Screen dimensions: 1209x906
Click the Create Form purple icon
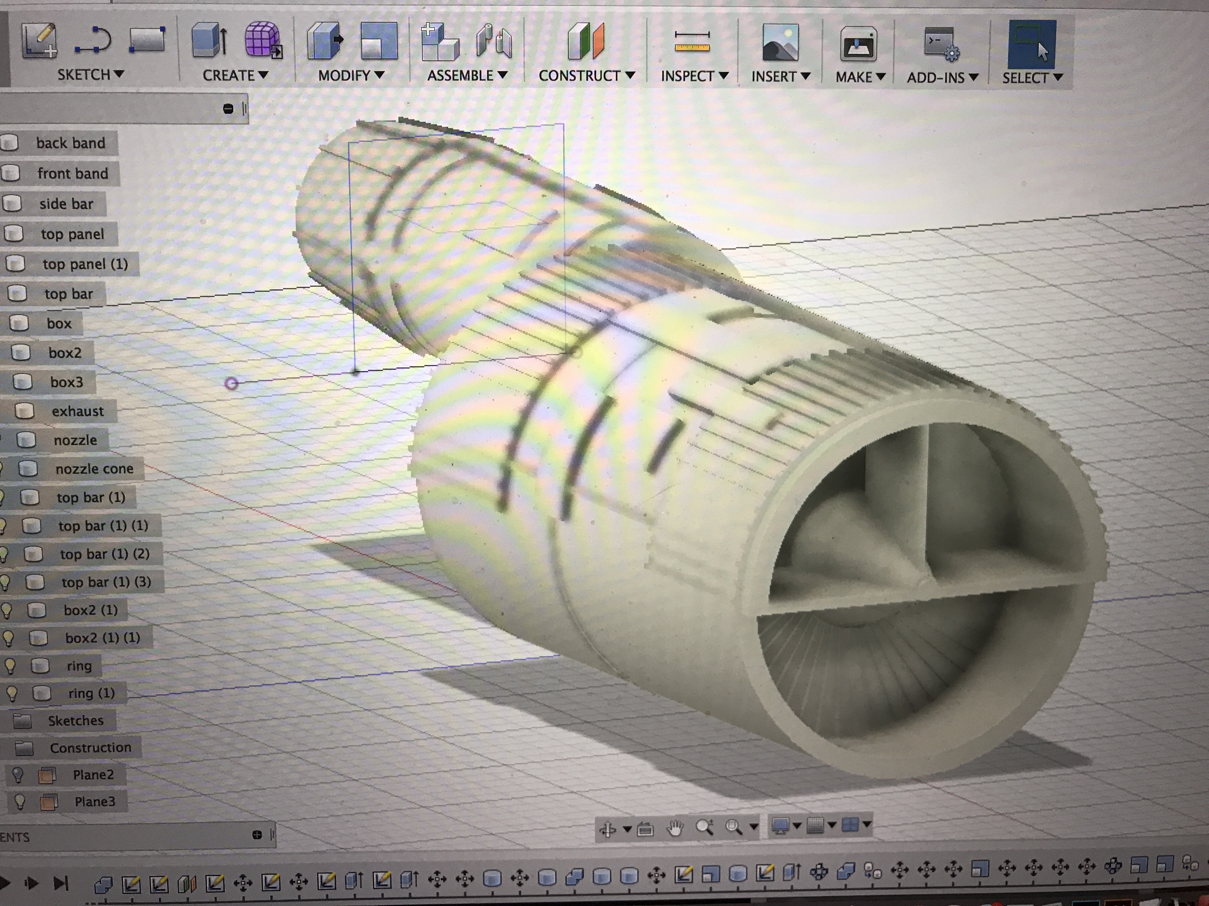click(262, 40)
